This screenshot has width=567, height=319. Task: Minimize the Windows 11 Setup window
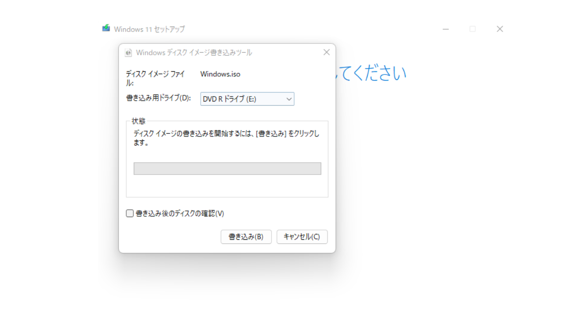[x=446, y=29]
